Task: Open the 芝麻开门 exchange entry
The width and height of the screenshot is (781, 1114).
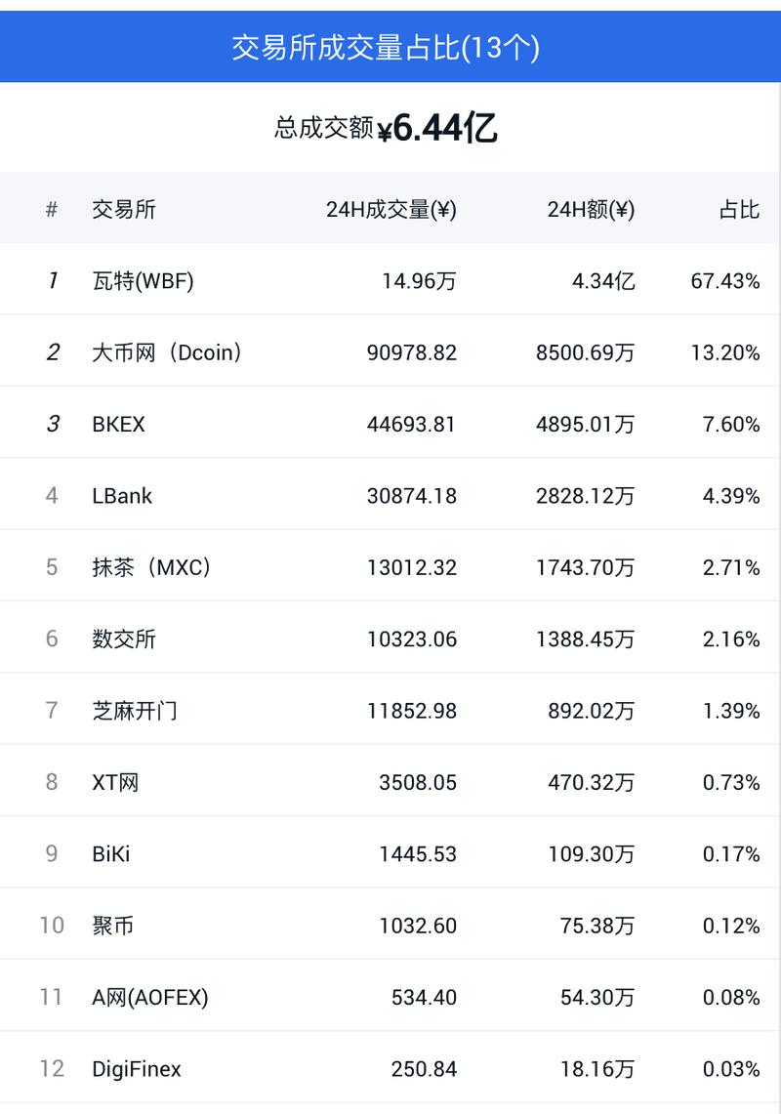Action: (x=135, y=711)
